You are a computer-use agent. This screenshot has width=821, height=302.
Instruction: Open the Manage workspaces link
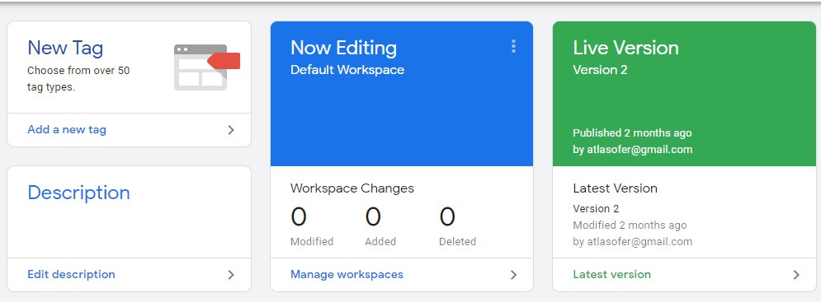tap(347, 274)
